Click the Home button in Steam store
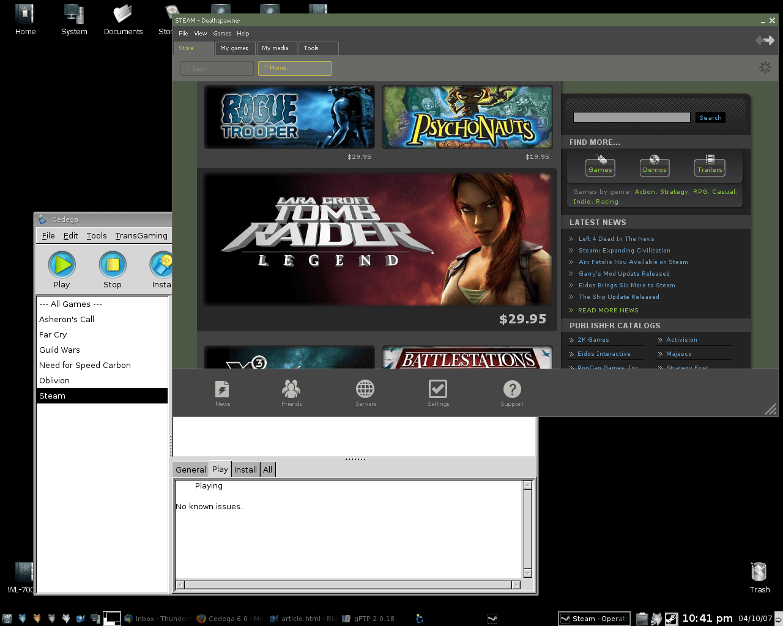783x626 pixels. (x=295, y=68)
